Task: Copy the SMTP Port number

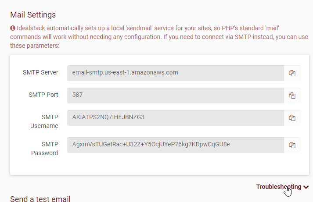Action: click(292, 95)
